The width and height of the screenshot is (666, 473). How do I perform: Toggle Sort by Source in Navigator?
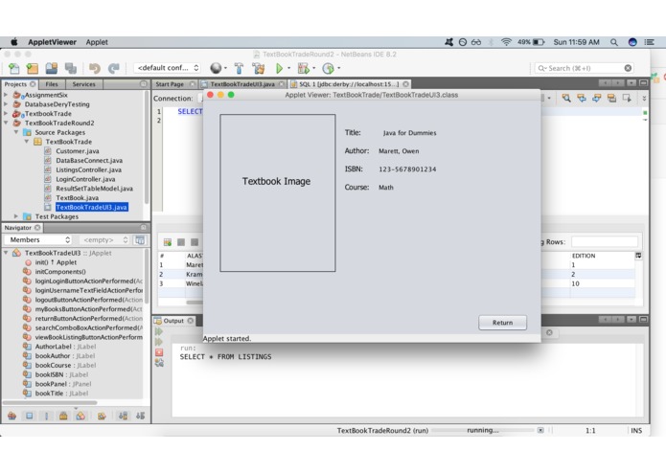(x=140, y=417)
